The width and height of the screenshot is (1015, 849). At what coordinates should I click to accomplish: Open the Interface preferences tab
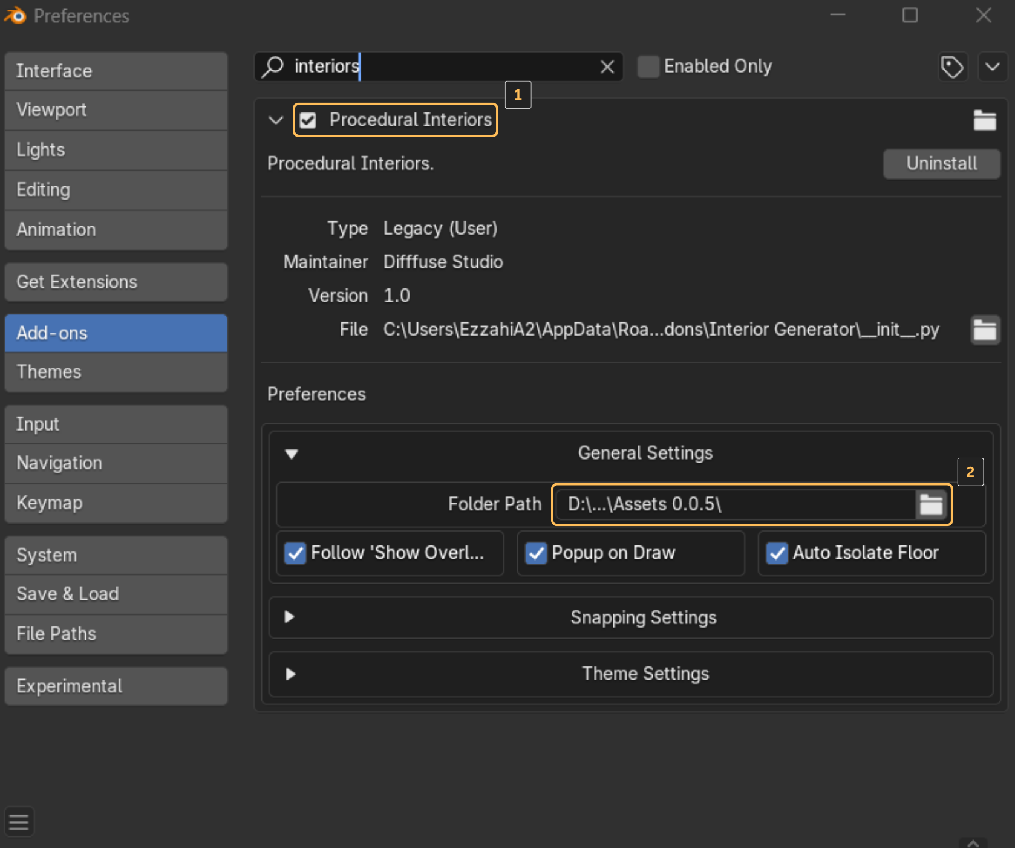(x=116, y=71)
